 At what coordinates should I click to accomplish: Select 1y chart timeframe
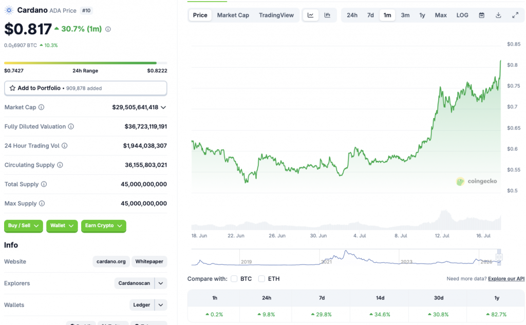click(x=422, y=15)
